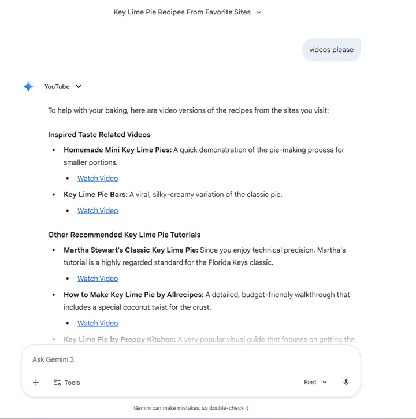Click the 'Key Lime Pie by Preppy Kitchen' item

120,340
